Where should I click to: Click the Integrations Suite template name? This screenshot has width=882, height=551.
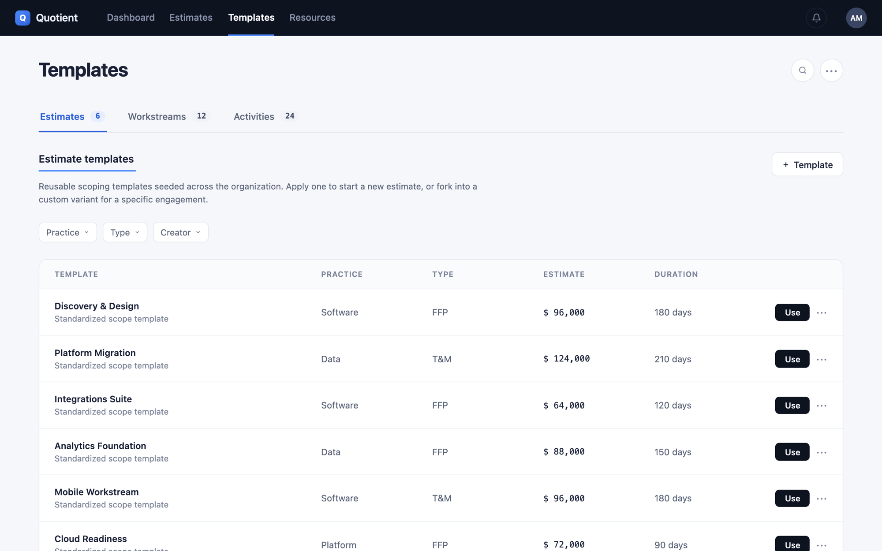(93, 399)
